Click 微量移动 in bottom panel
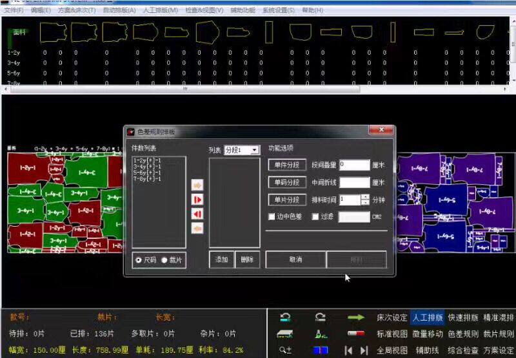The height and width of the screenshot is (358, 516). click(428, 334)
